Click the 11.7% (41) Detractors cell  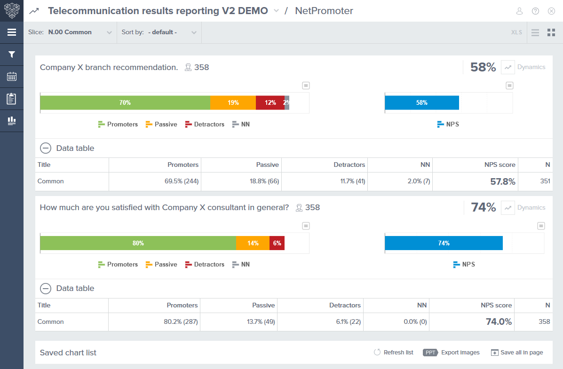tap(325, 181)
